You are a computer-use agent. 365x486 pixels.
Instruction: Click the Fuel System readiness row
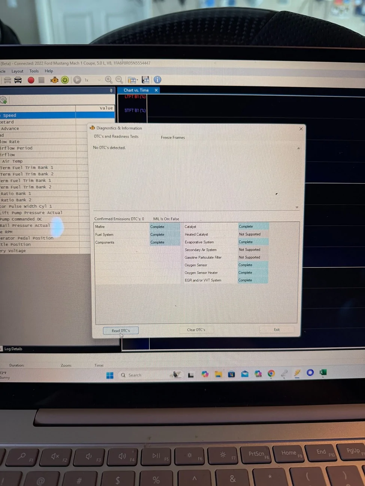[137, 235]
